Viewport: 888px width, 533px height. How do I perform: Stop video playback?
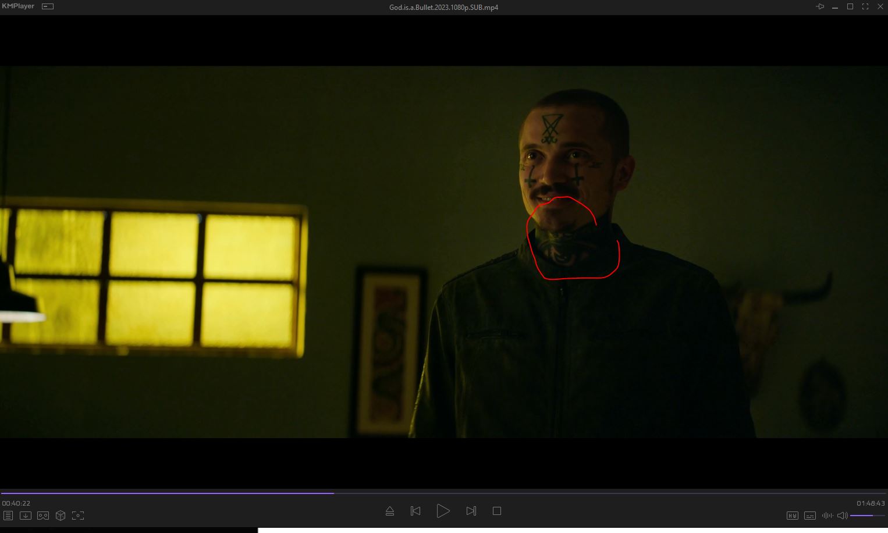[497, 511]
